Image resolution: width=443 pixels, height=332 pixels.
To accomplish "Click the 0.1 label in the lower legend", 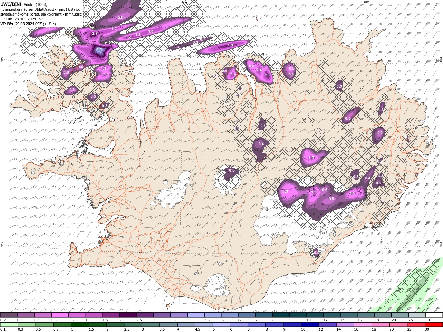I will pos(3,329).
